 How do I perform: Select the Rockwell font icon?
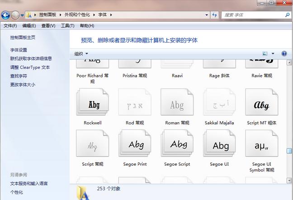93,102
